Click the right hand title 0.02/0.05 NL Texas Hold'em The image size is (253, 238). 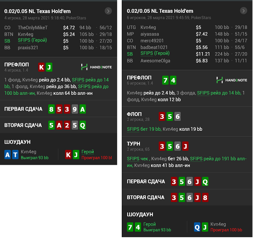pyautogui.click(x=160, y=11)
